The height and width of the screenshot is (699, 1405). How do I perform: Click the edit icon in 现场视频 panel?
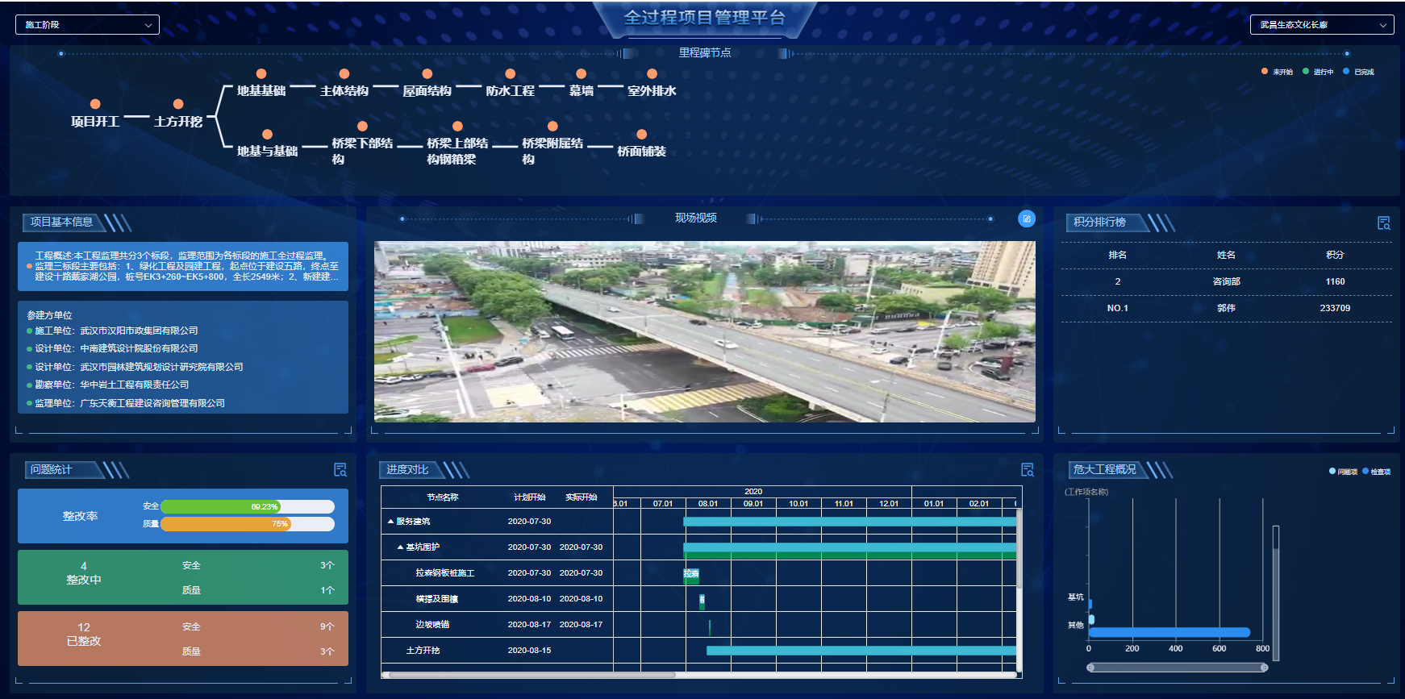(x=1027, y=218)
